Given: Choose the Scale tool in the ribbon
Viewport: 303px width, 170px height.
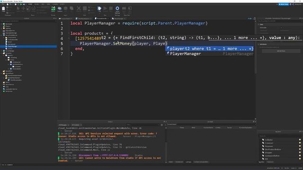Looking at the screenshot, I should pos(28,8).
